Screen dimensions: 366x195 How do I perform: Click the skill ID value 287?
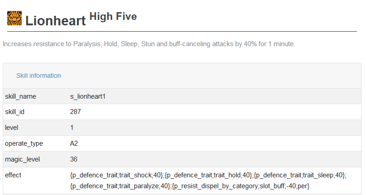(x=76, y=112)
